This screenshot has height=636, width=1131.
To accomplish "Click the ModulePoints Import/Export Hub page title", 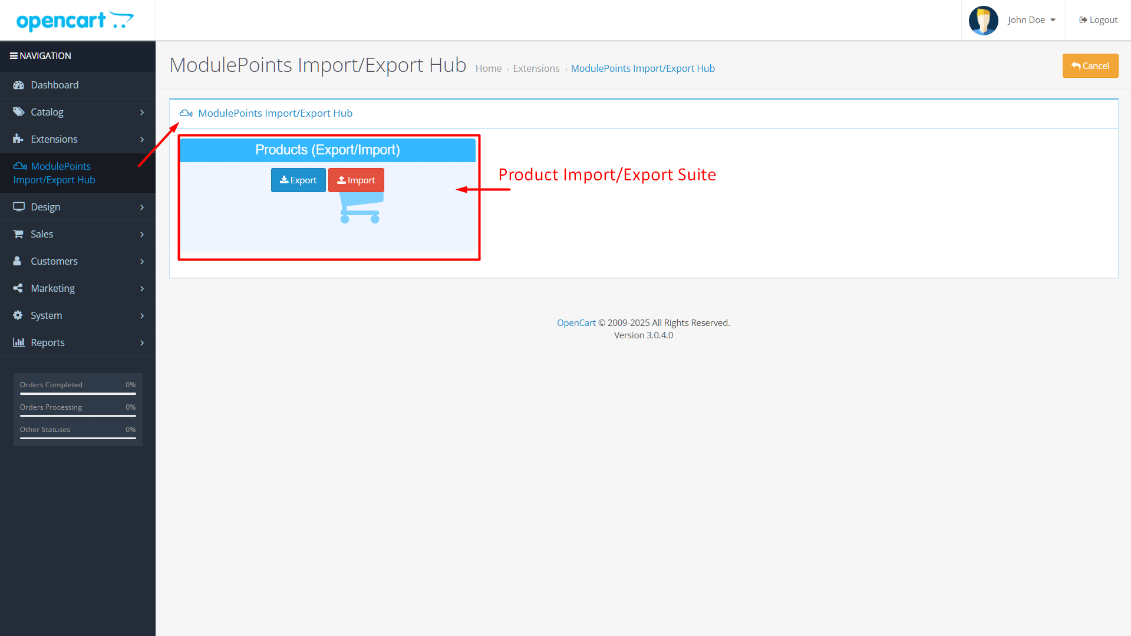I will tap(318, 65).
